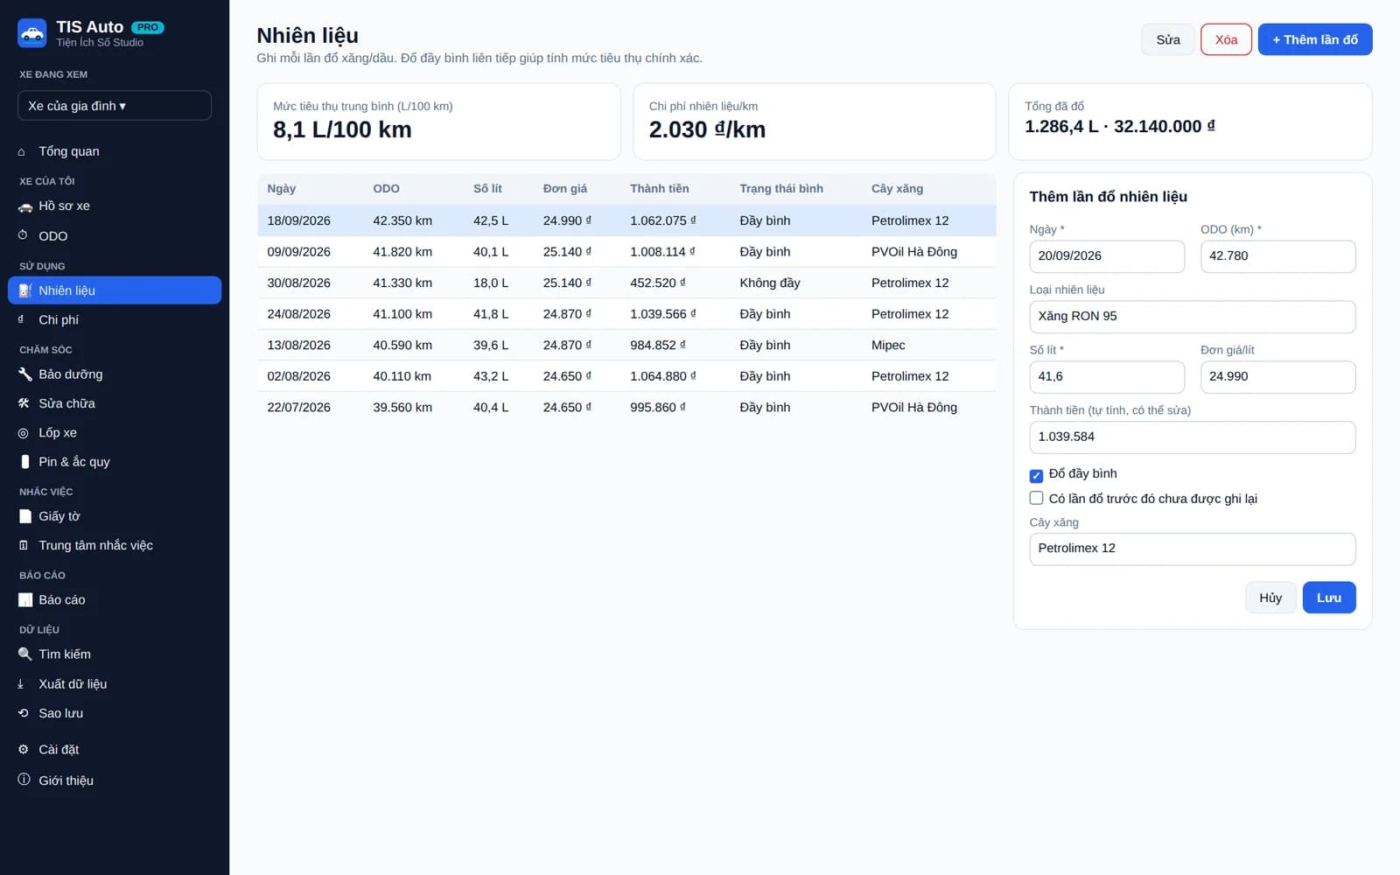Viewport: 1400px width, 875px height.
Task: Click the home icon beside Tổng quan
Action: [22, 152]
